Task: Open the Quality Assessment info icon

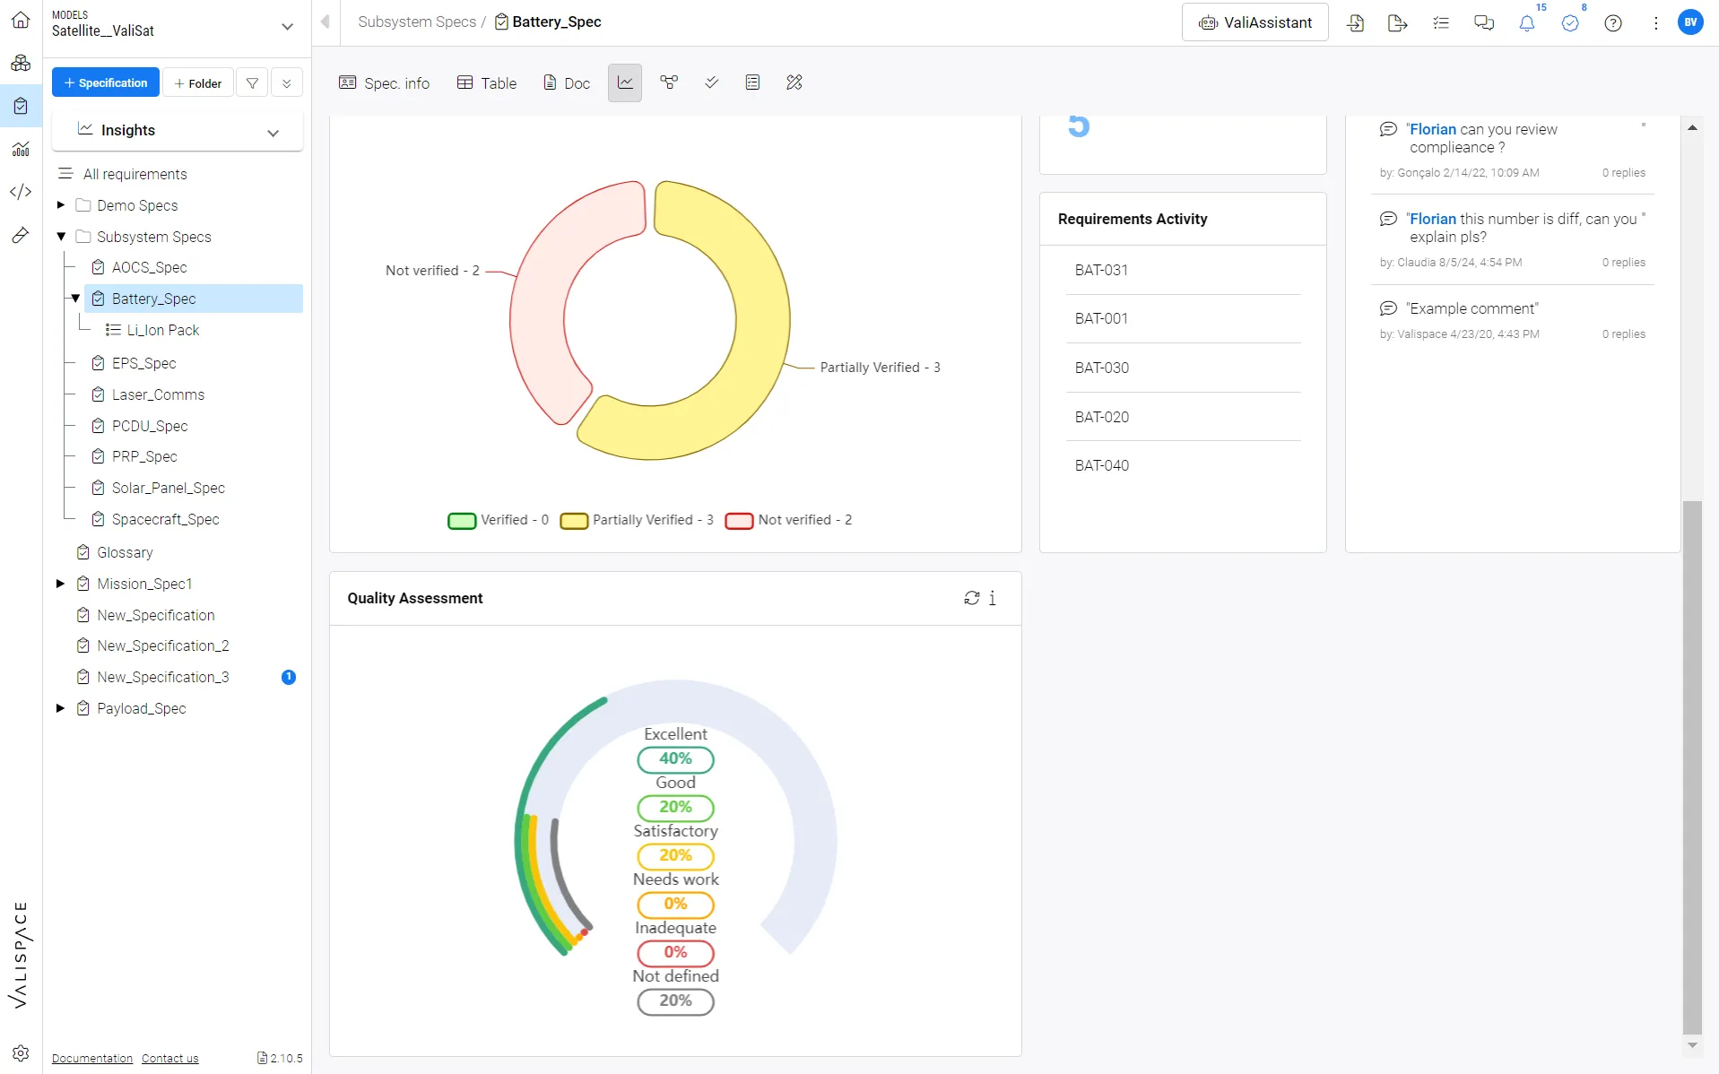Action: (992, 598)
